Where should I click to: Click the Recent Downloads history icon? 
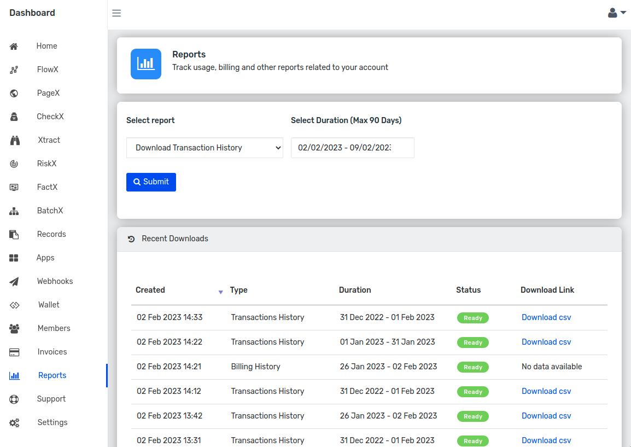(131, 239)
